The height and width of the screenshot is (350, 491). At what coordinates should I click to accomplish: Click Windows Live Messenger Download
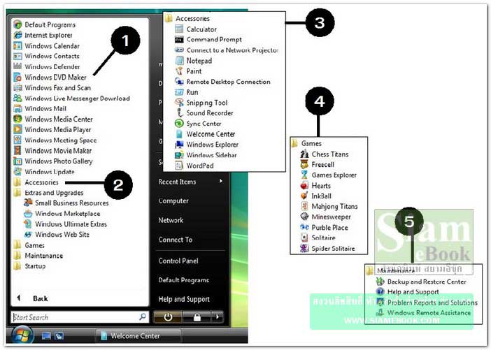coord(72,99)
